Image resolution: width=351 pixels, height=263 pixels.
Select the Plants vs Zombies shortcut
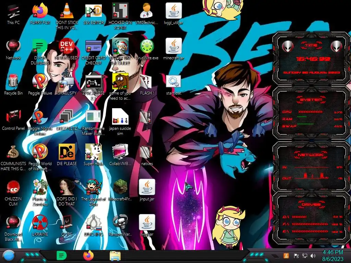(x=40, y=187)
